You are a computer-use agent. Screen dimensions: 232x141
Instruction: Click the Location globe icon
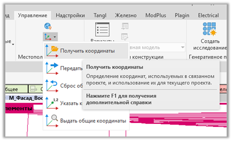point(48,26)
